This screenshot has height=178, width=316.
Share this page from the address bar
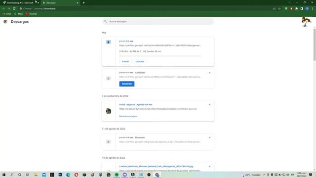[274, 9]
